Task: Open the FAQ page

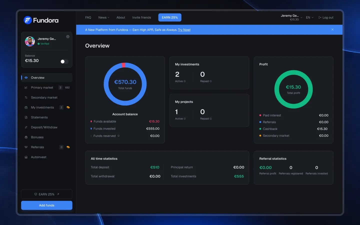Action: (88, 17)
